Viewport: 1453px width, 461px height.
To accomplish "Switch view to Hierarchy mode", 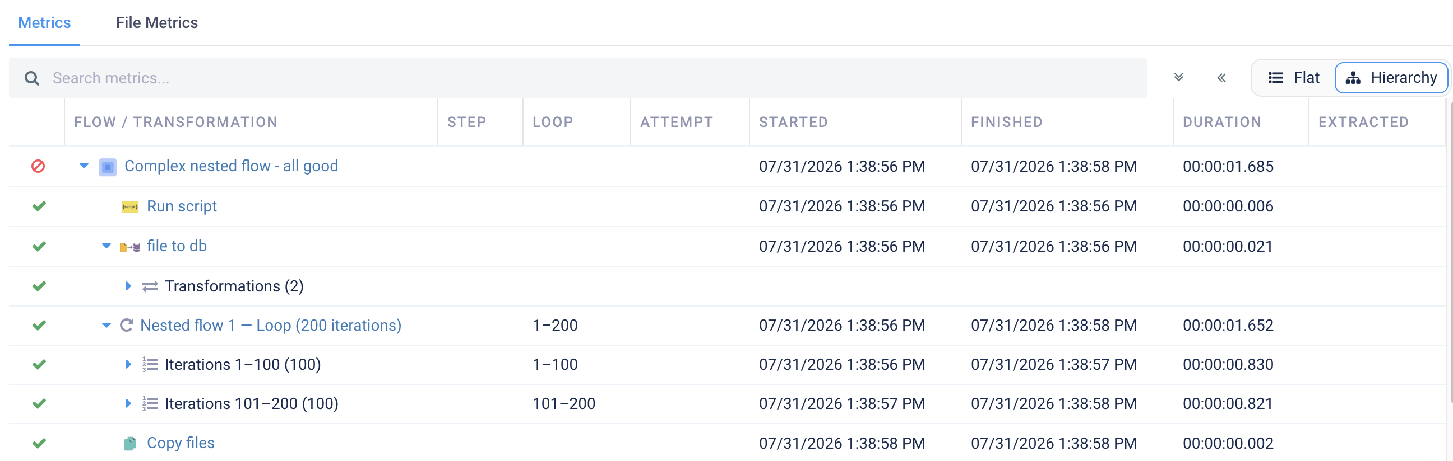I will coord(1391,78).
